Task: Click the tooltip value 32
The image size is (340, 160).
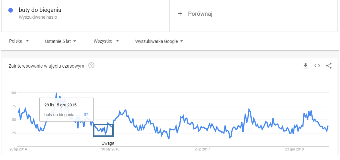Action: [x=86, y=114]
